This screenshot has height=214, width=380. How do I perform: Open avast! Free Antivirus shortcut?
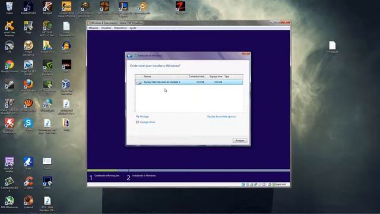coord(9,29)
